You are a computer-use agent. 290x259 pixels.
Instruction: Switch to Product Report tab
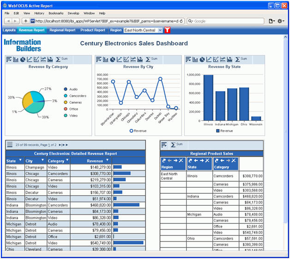pos(93,30)
